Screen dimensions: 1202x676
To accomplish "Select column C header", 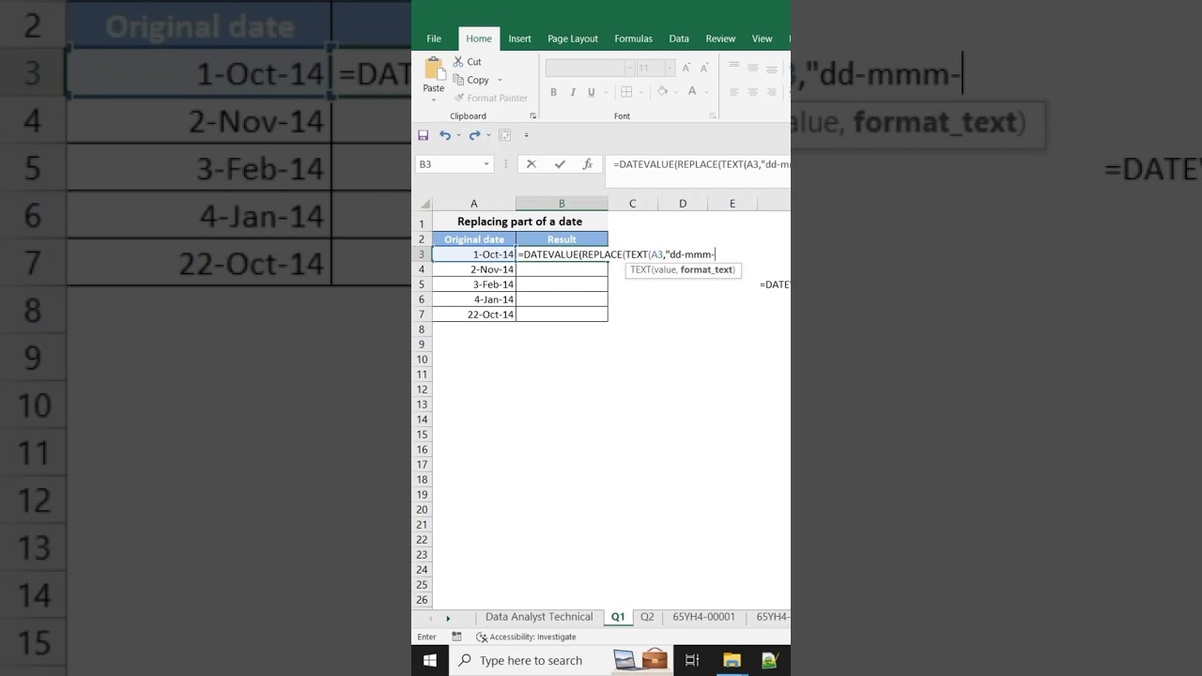I will point(632,204).
